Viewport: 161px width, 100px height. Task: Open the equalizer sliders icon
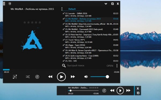(15, 77)
